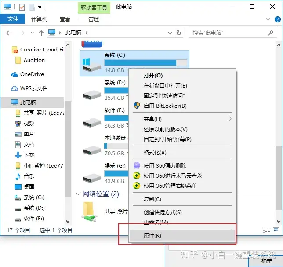Viewport: 283px width, 267px height.
Task: Switch to details view in status bar
Action: coord(266,230)
